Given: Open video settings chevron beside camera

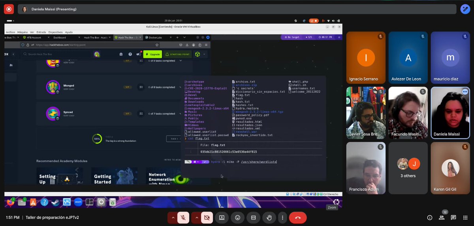Looking at the screenshot, I should tap(196, 217).
